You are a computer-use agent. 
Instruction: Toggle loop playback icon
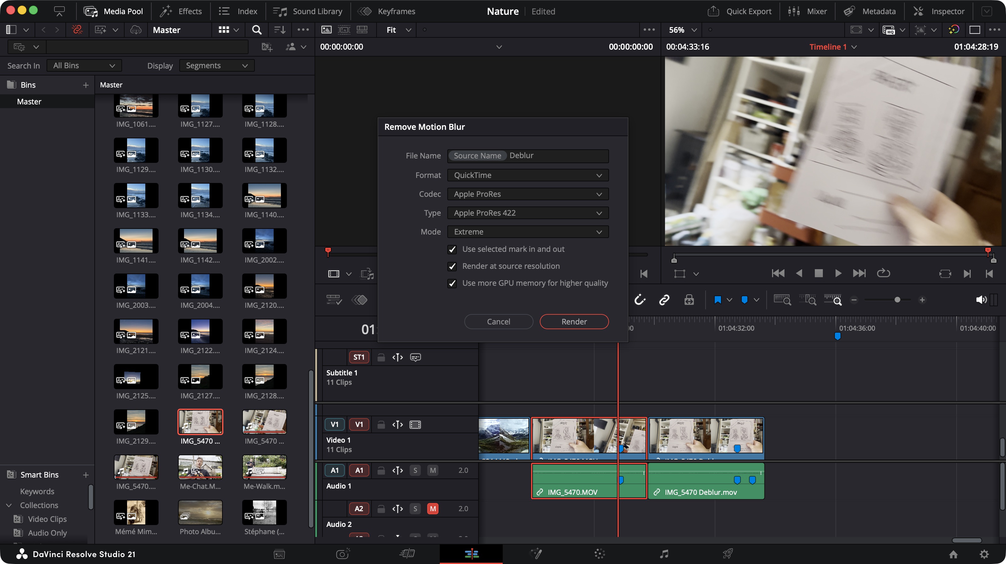883,273
